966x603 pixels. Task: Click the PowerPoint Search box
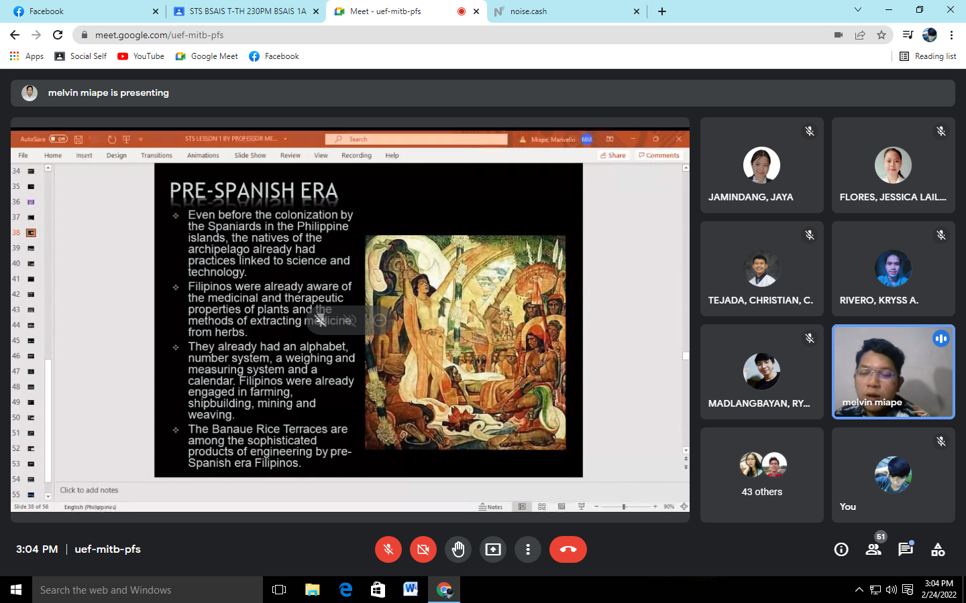(417, 139)
